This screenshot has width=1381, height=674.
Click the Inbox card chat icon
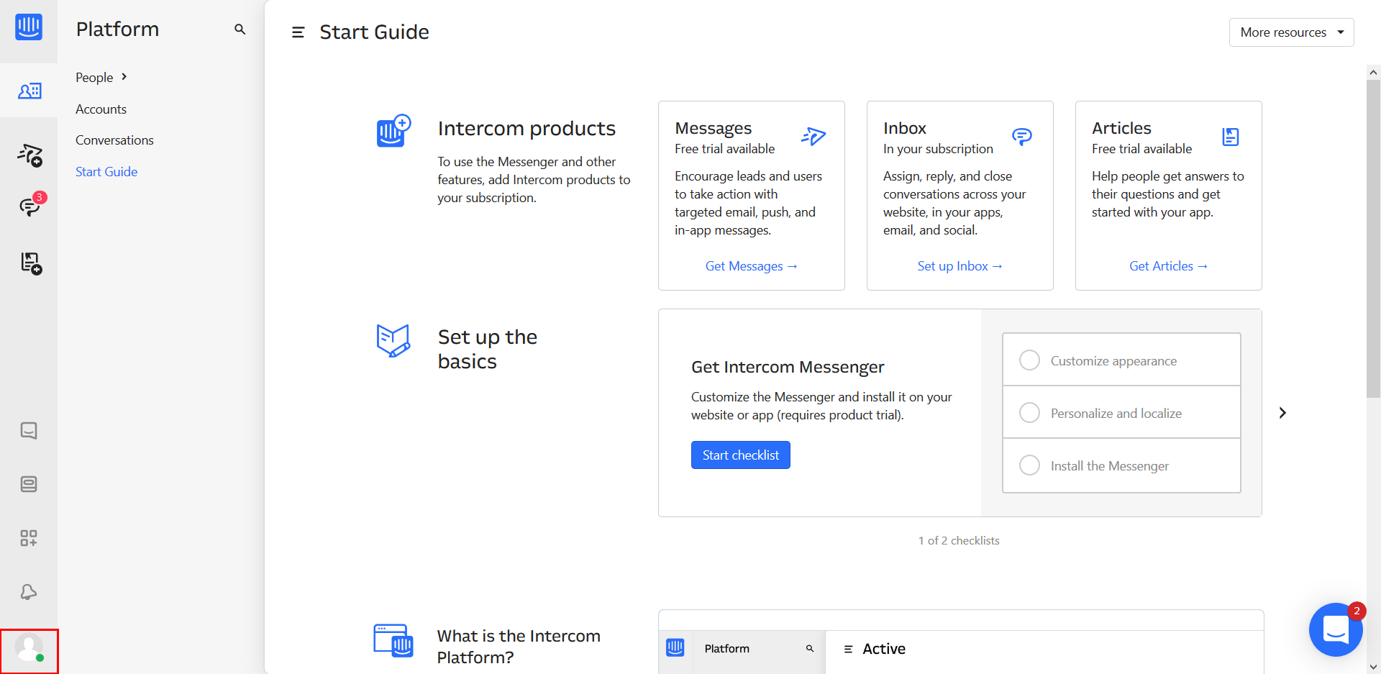point(1022,136)
